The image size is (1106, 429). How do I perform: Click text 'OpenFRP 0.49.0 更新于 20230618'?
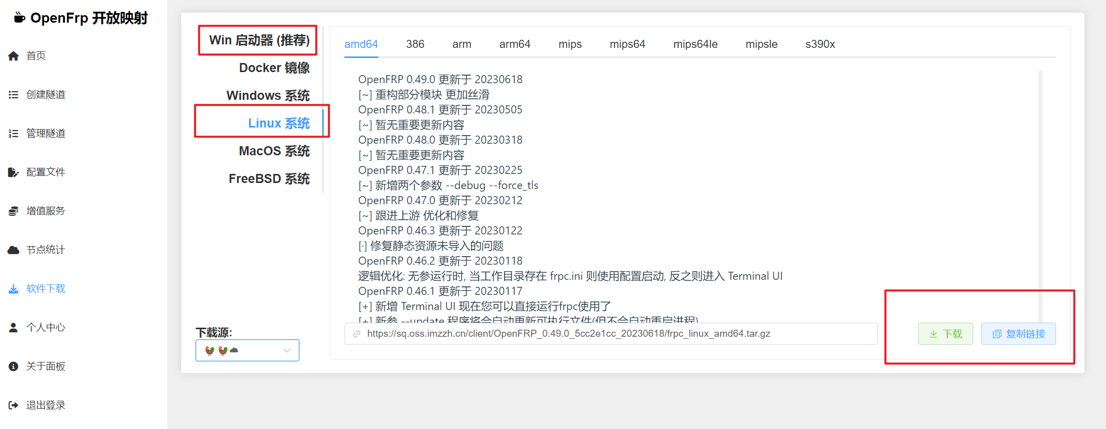[x=440, y=80]
